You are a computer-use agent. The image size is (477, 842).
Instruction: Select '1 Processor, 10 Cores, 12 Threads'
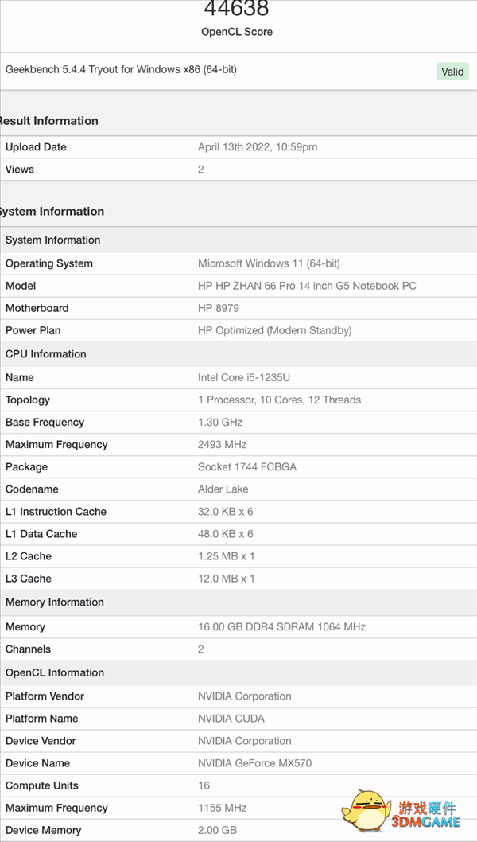click(280, 400)
